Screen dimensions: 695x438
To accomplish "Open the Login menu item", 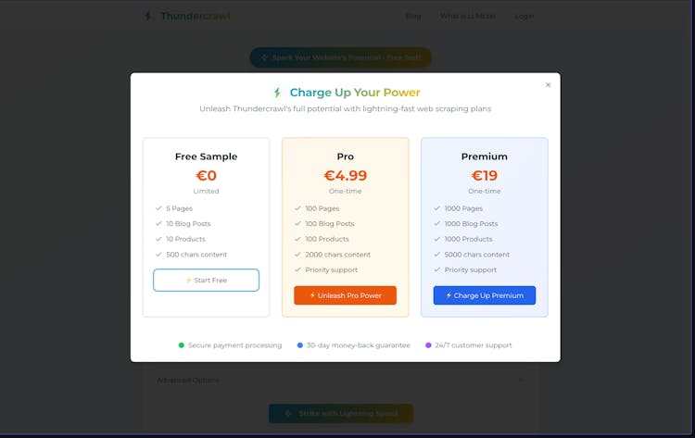I will pyautogui.click(x=524, y=16).
